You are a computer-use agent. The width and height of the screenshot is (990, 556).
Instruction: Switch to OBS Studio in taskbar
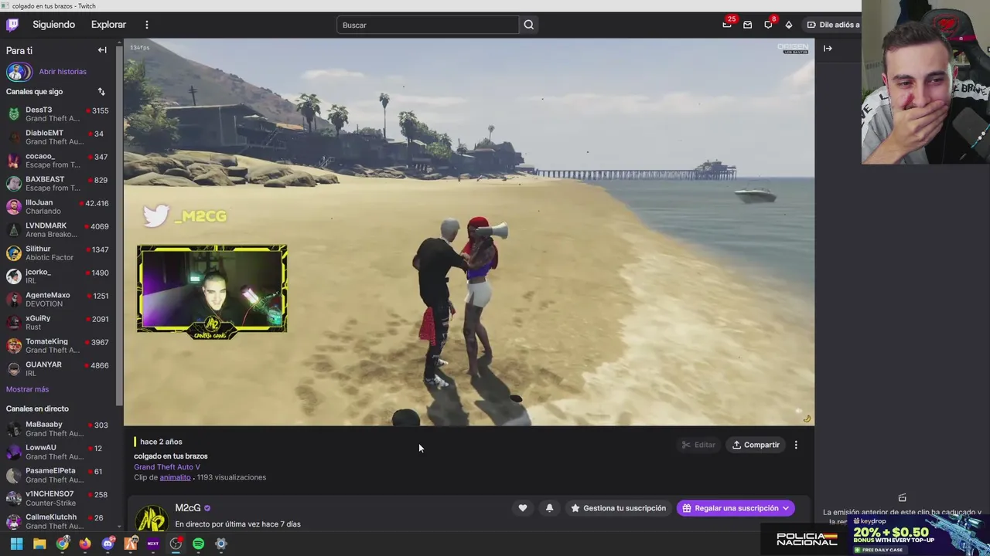point(176,544)
